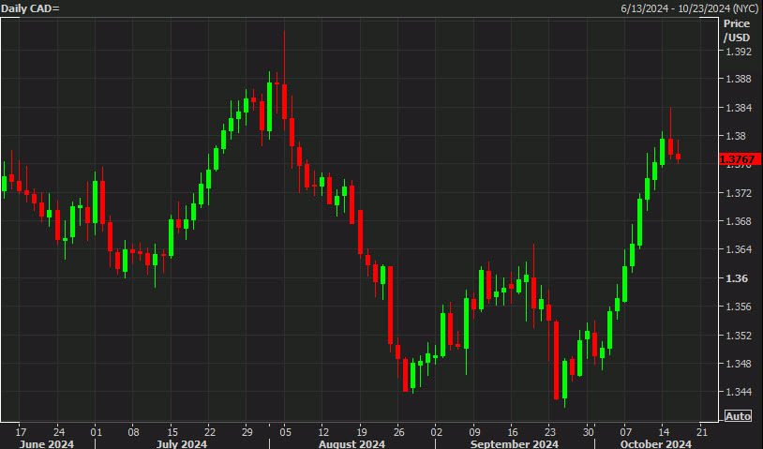
Task: Click the 21 date tick in October
Action: (x=702, y=432)
